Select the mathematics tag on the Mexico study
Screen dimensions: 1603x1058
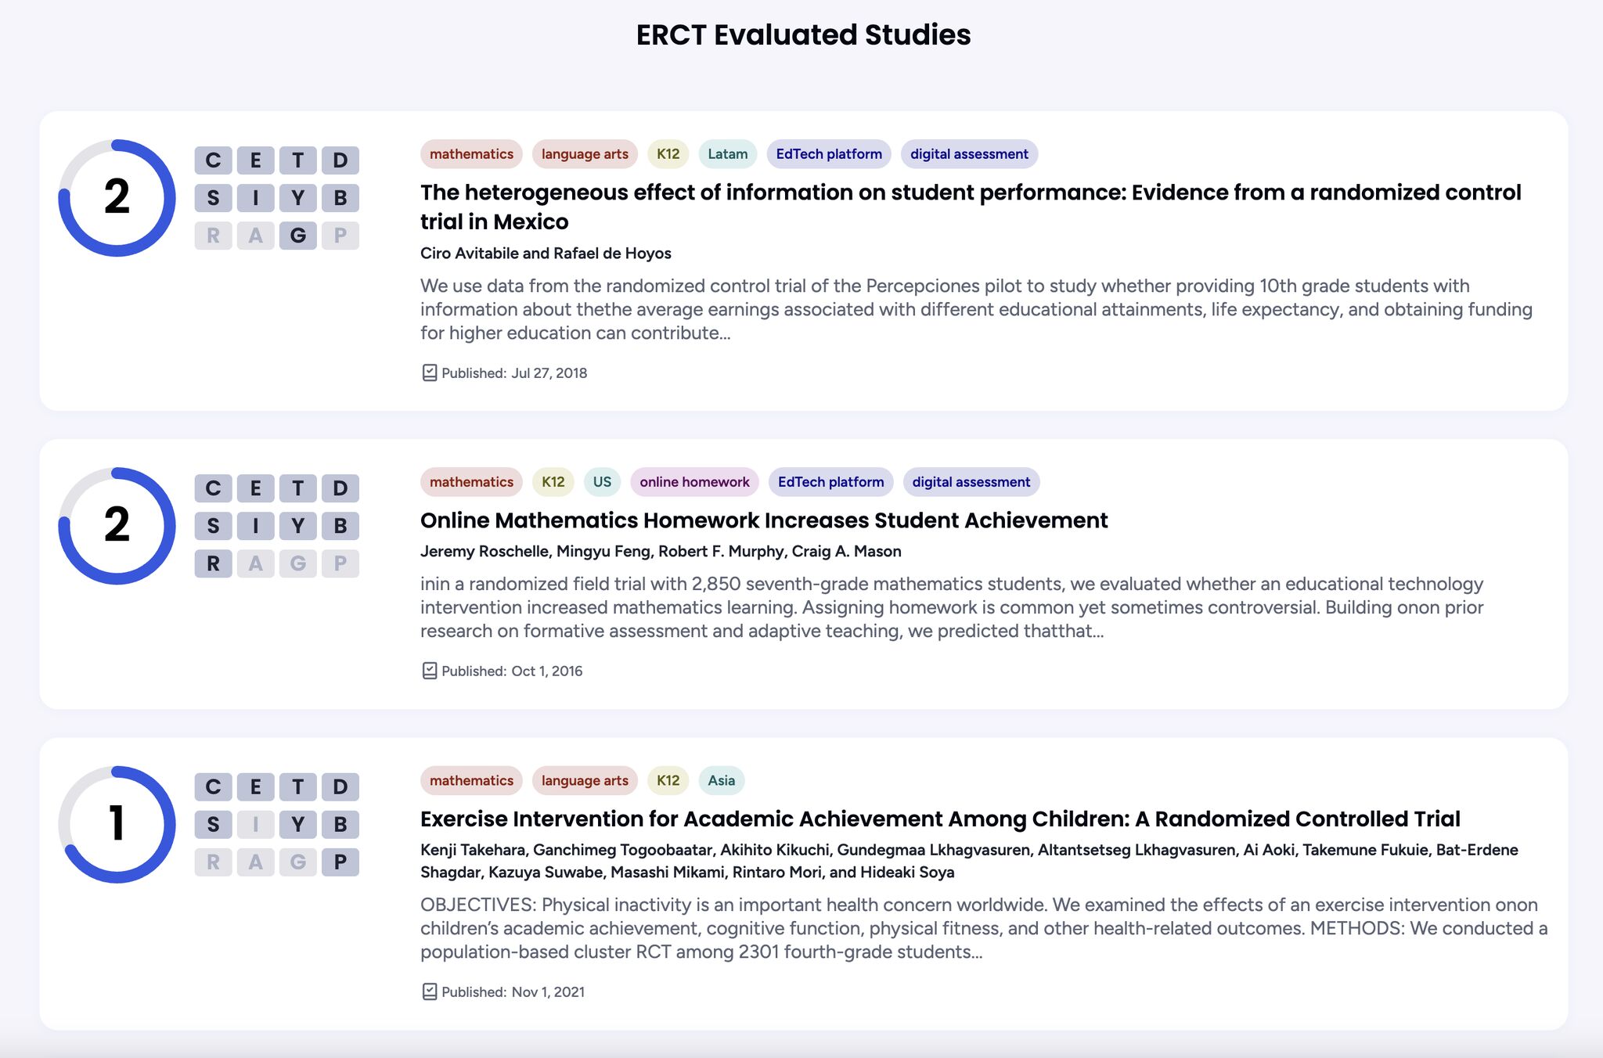coord(471,153)
